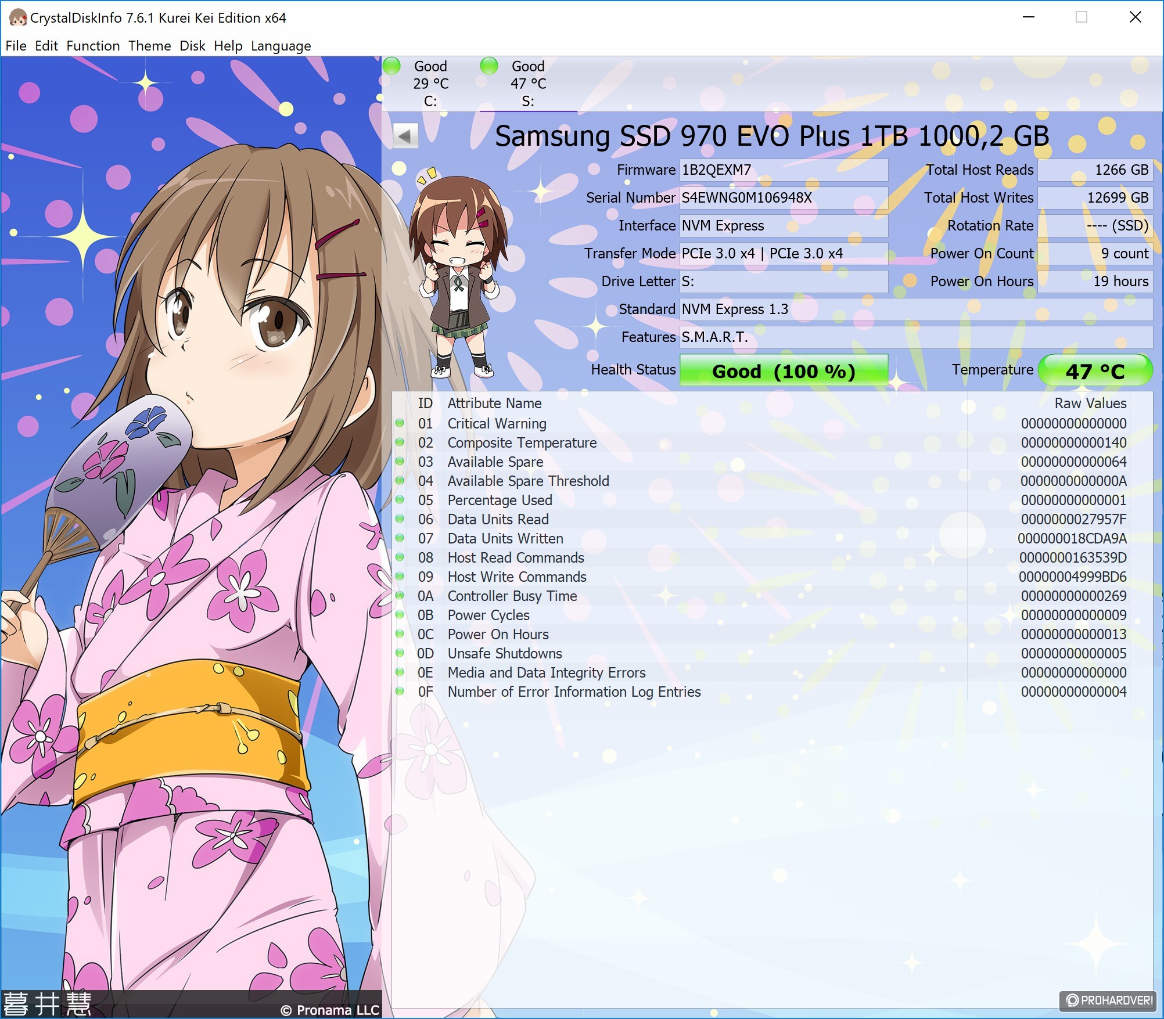Select raw value 0000000163539D
Image resolution: width=1164 pixels, height=1019 pixels.
1073,557
